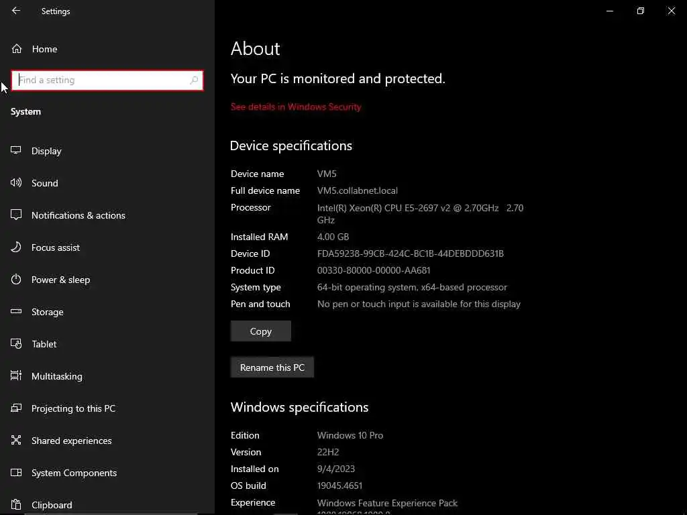Select Multitasking label in the sidebar
Image resolution: width=687 pixels, height=515 pixels.
(57, 377)
